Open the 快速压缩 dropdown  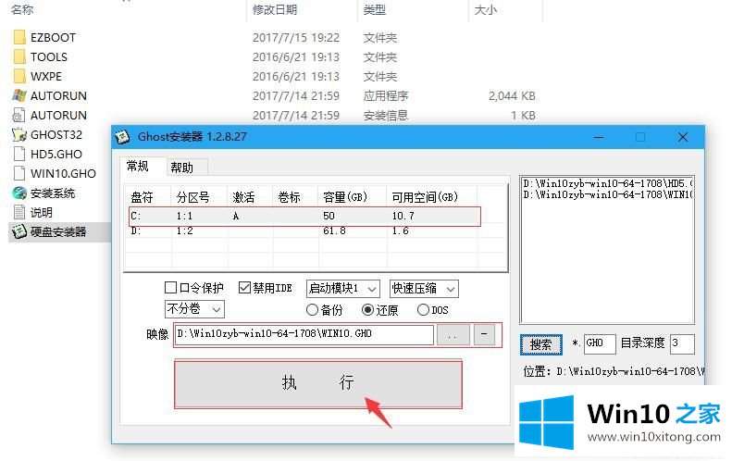[424, 289]
